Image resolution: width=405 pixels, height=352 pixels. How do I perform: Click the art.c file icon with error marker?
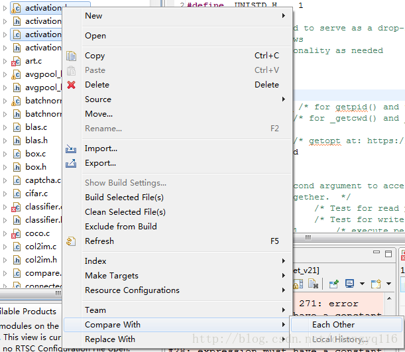tap(16, 62)
